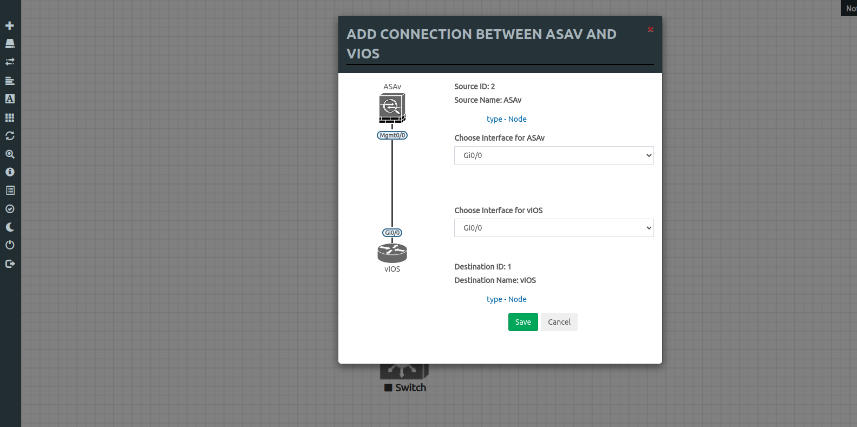Click the checkmark circle lock lab icon

click(x=10, y=209)
